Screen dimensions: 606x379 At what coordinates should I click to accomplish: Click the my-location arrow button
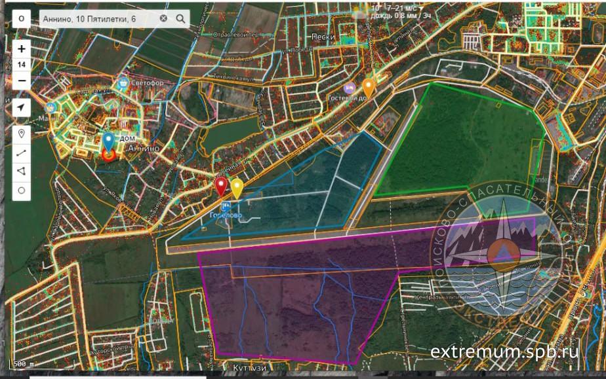(x=22, y=108)
